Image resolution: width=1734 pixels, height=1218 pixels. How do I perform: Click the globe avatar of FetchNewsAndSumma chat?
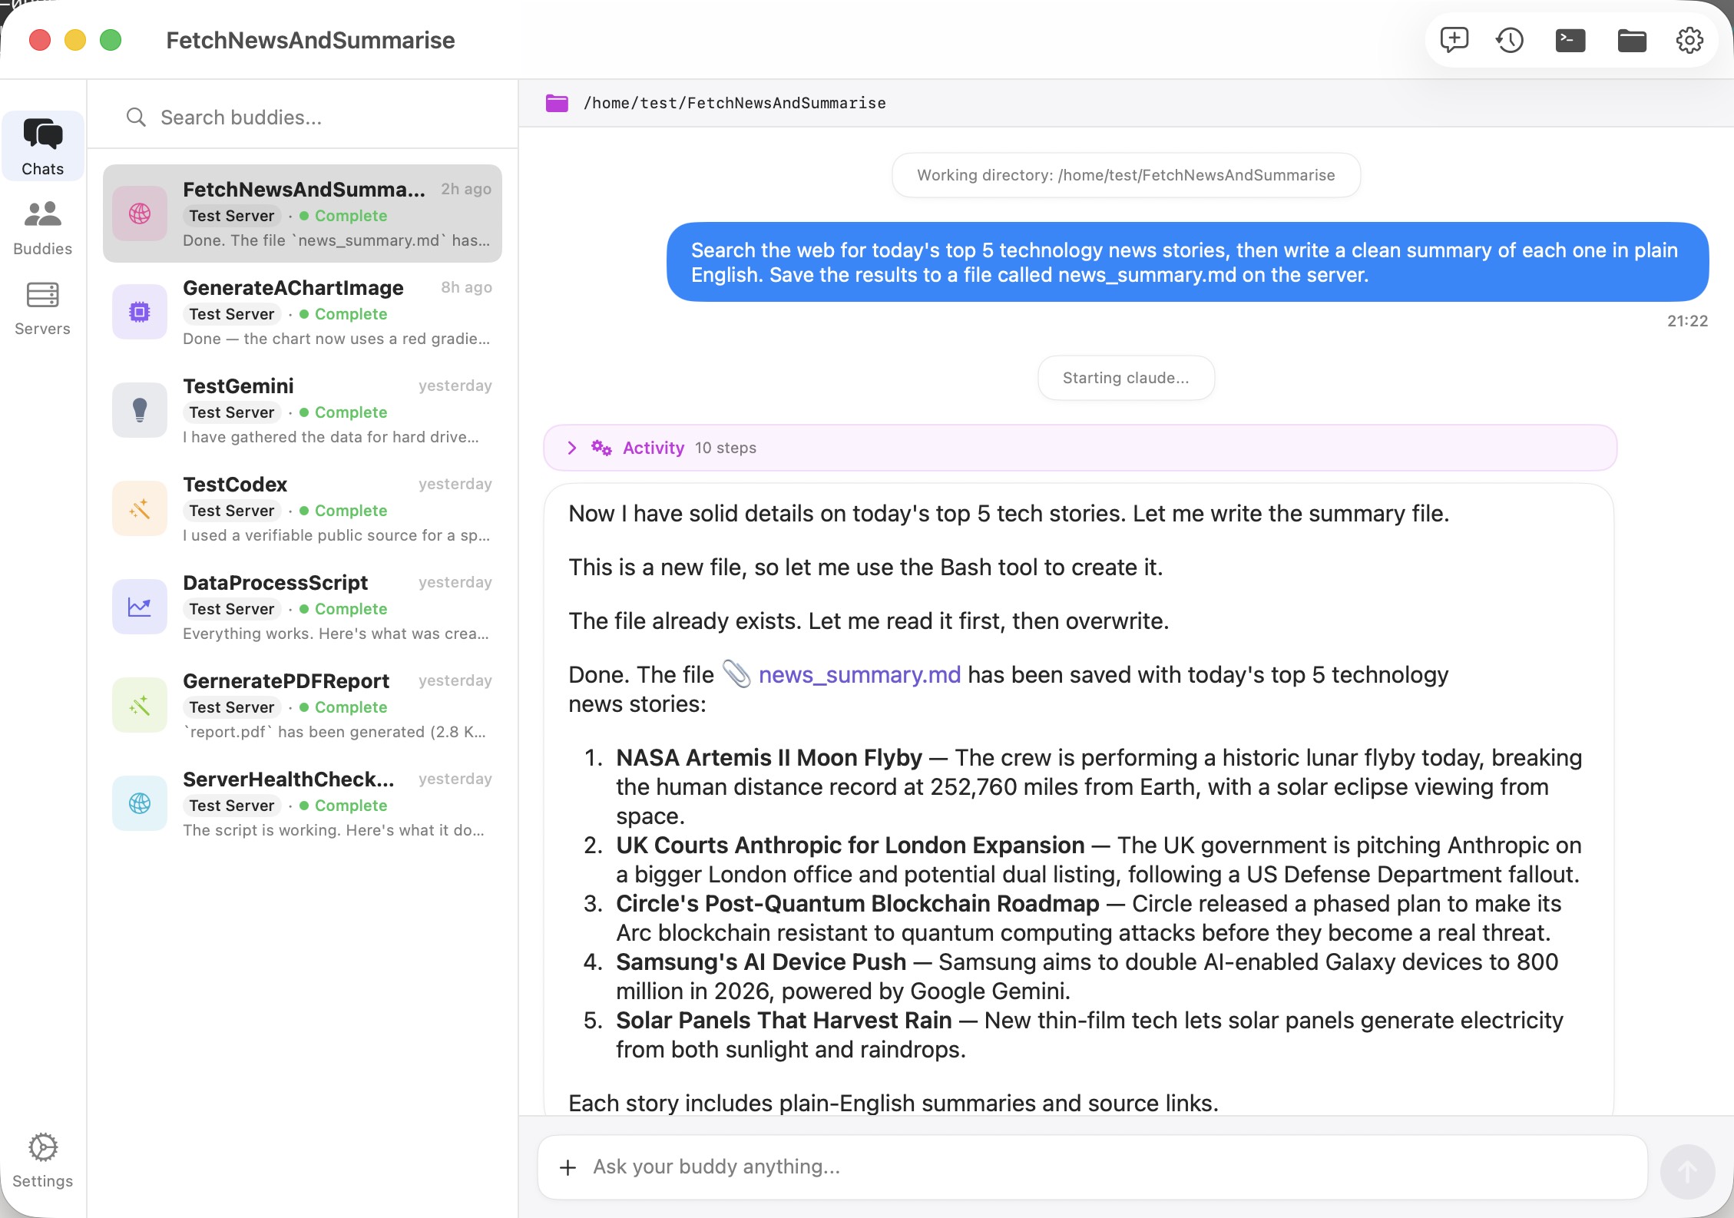140,213
